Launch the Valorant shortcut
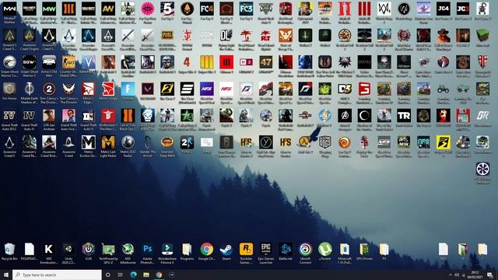 [147, 89]
